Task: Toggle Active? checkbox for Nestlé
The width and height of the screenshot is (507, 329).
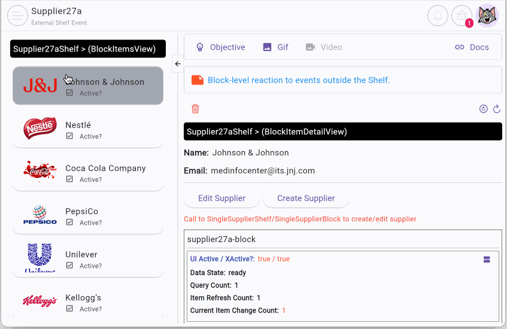Action: coord(70,136)
